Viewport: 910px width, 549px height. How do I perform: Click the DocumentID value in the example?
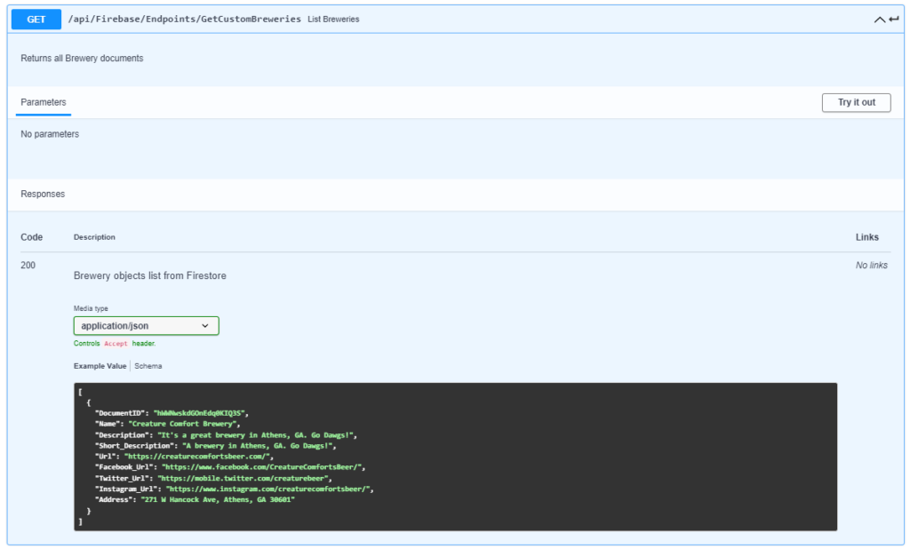201,413
